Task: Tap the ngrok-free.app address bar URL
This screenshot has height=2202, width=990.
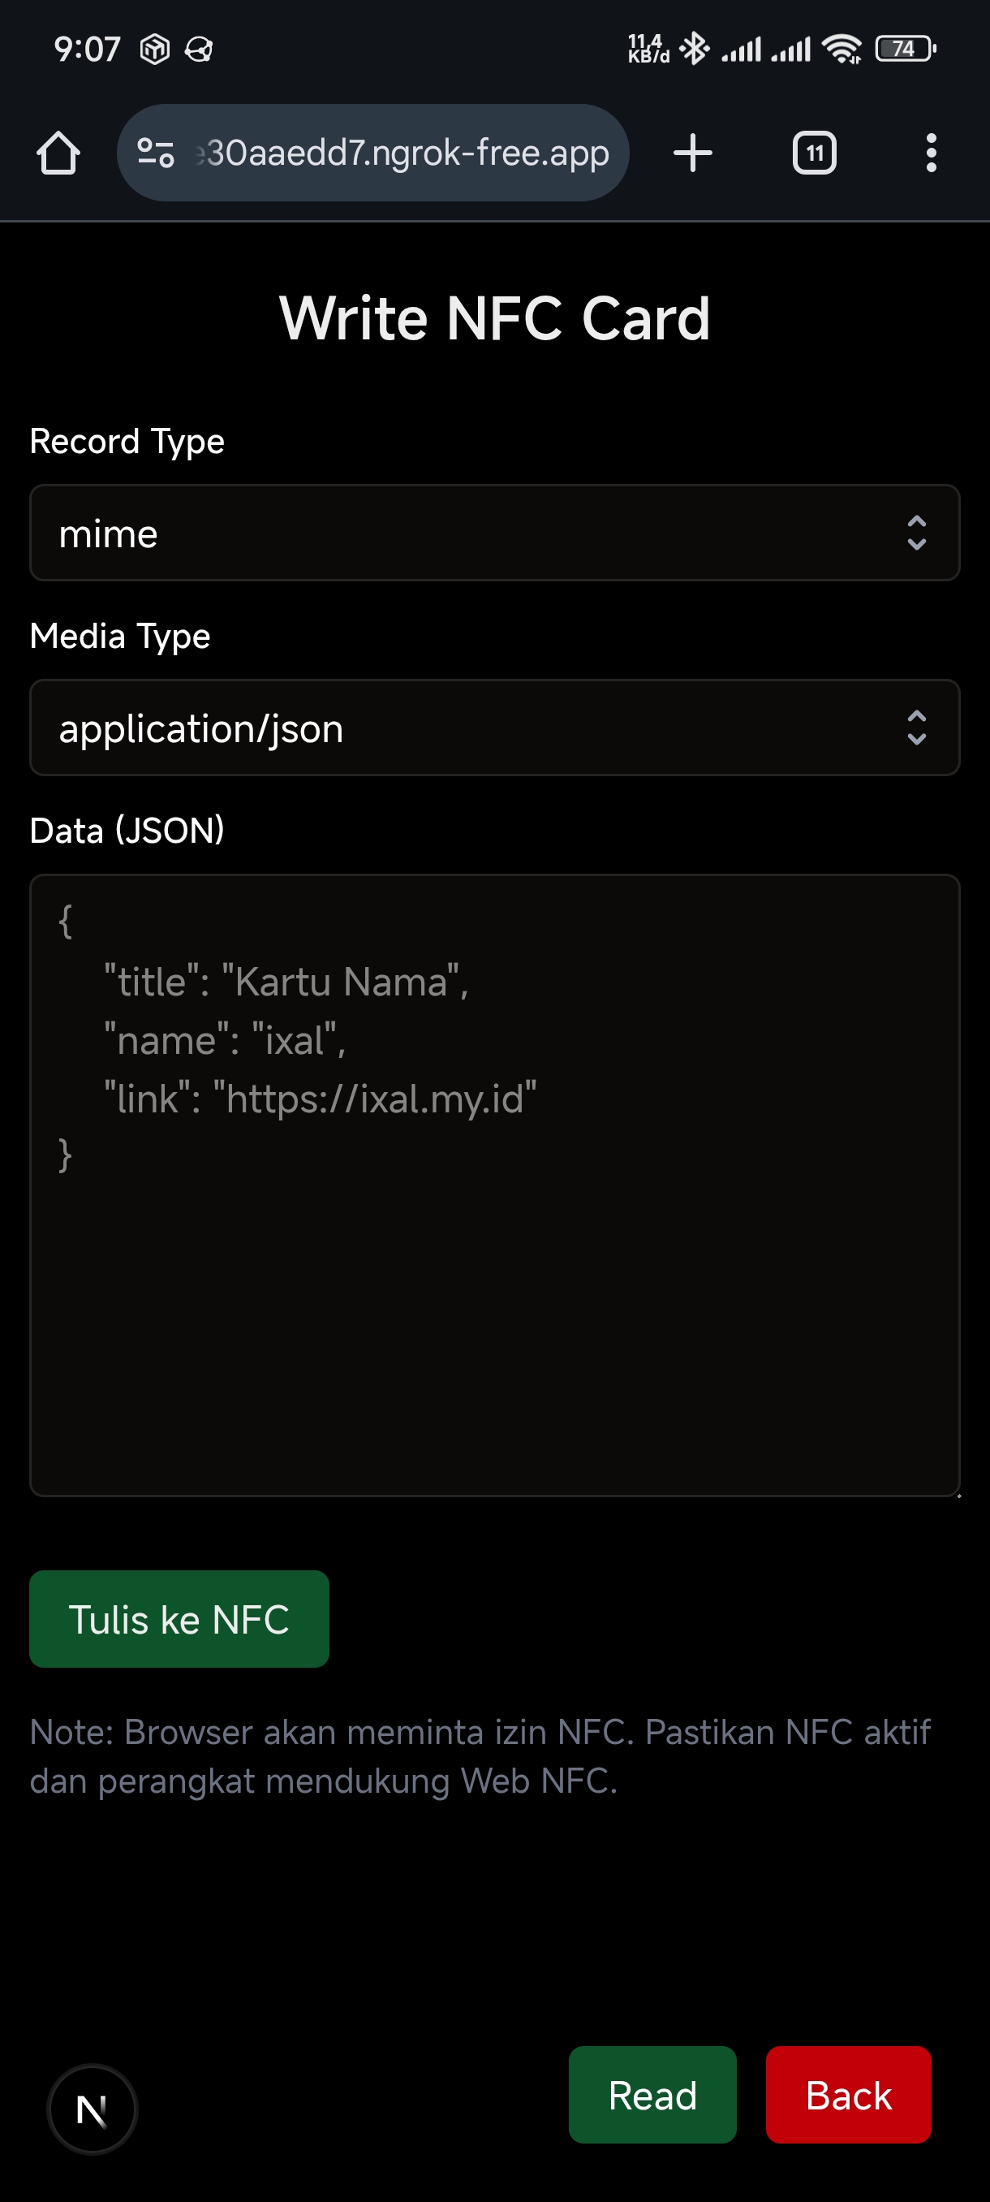Action: (402, 153)
